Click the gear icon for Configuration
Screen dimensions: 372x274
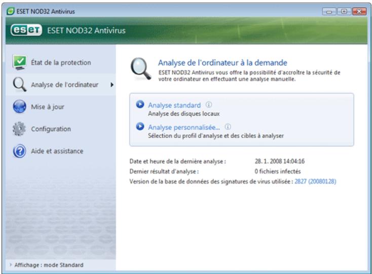tap(19, 129)
